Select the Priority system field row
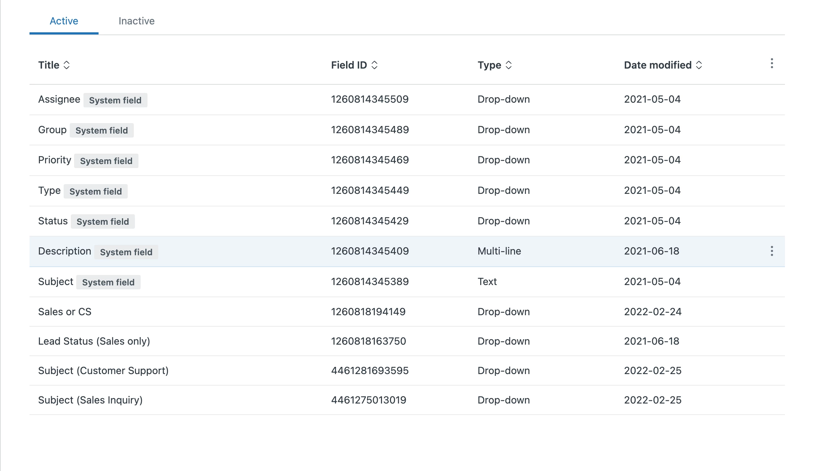This screenshot has width=836, height=471. pos(55,160)
